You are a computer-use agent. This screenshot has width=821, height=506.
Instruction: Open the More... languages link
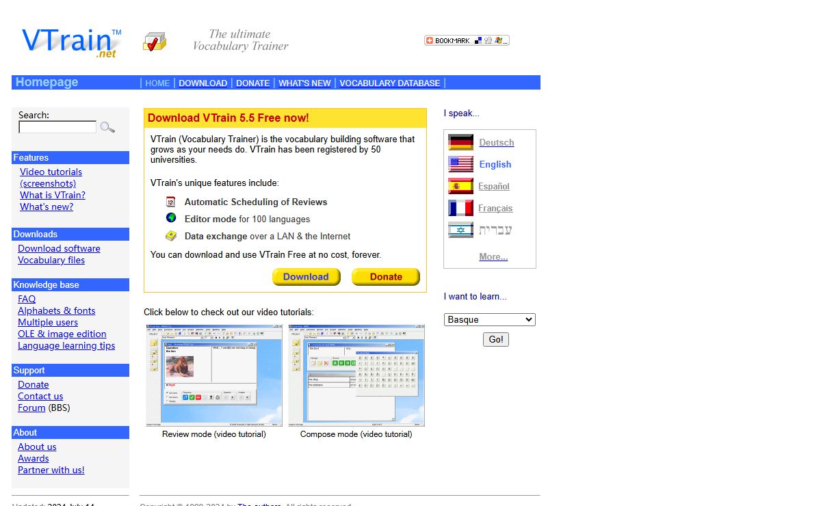pyautogui.click(x=493, y=256)
